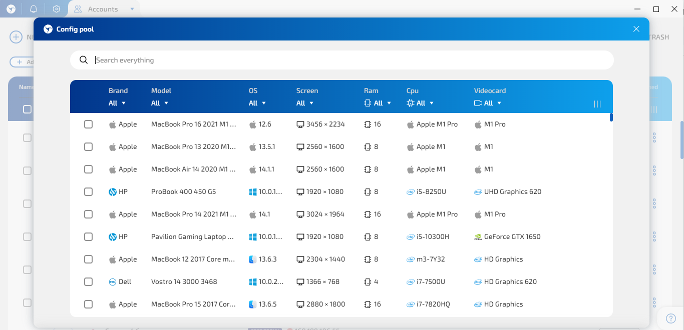Open the notifications bell icon

(34, 9)
